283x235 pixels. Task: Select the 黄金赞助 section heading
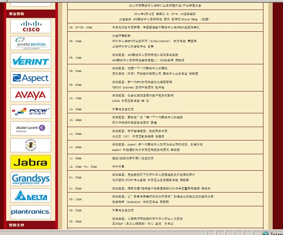(17, 14)
